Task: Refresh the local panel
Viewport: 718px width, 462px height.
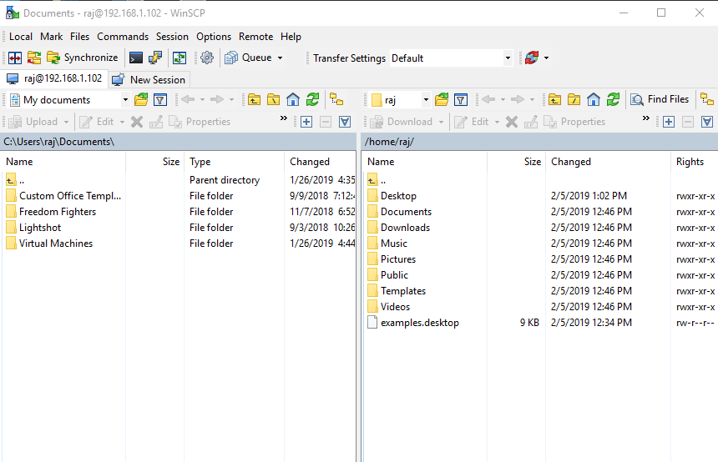Action: pos(313,100)
